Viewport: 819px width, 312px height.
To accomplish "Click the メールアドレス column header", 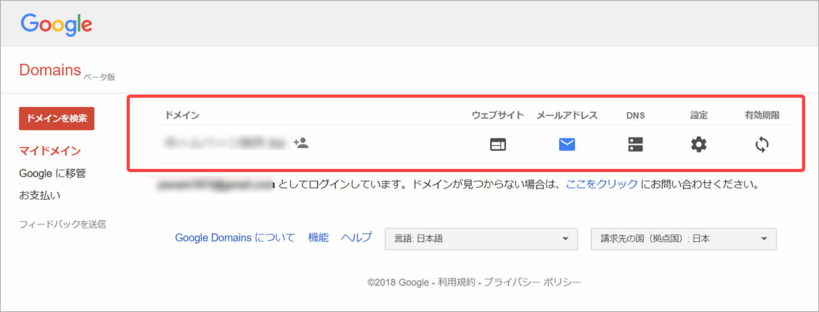I will click(x=567, y=115).
